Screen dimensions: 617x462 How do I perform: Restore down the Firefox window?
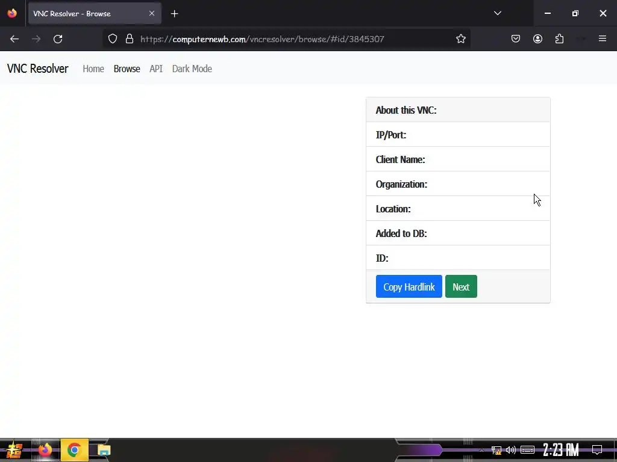[575, 13]
